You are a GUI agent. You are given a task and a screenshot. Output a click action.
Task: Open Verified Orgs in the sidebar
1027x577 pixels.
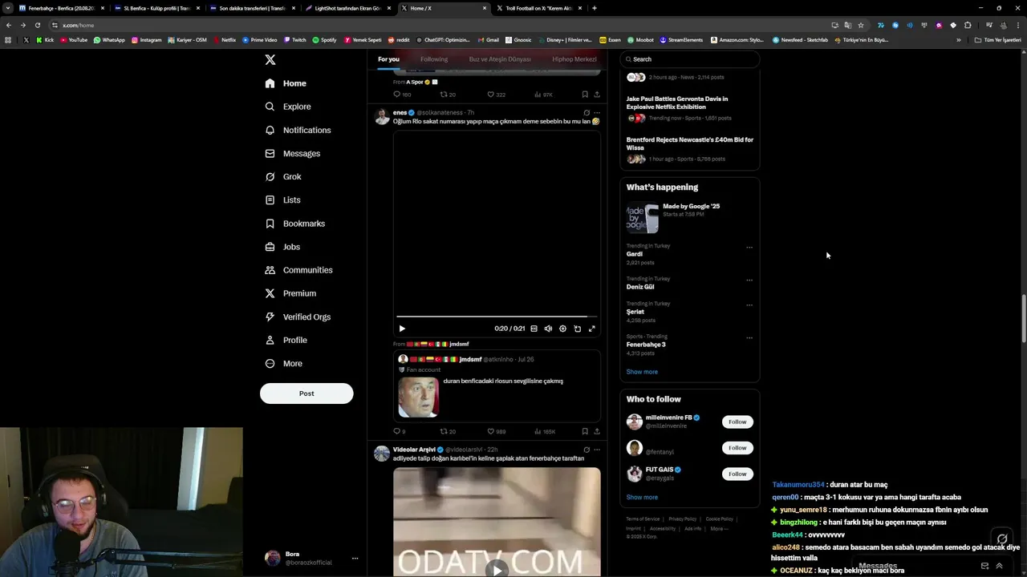[298, 317]
